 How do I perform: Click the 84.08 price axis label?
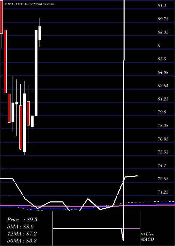point(163,72)
